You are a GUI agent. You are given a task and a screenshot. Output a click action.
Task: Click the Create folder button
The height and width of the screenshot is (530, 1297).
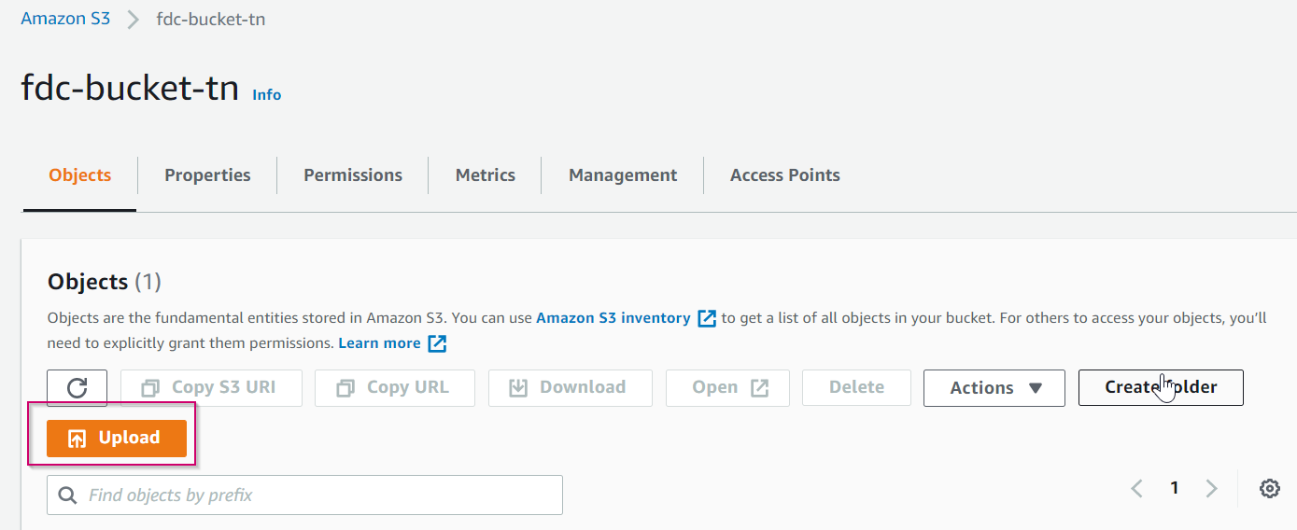[x=1161, y=387]
